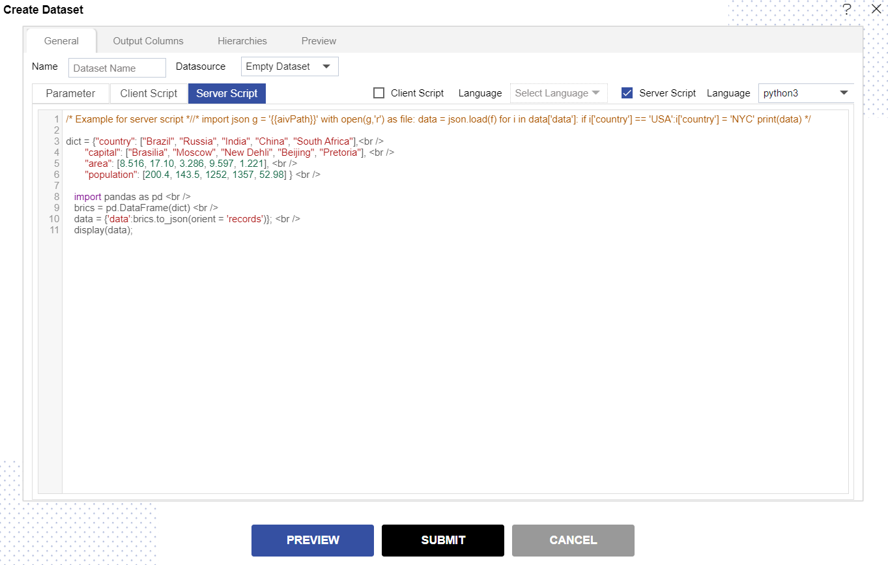Expand the Datasource Empty Dataset dropdown
Viewport: 888px width, 565px height.
coord(290,66)
